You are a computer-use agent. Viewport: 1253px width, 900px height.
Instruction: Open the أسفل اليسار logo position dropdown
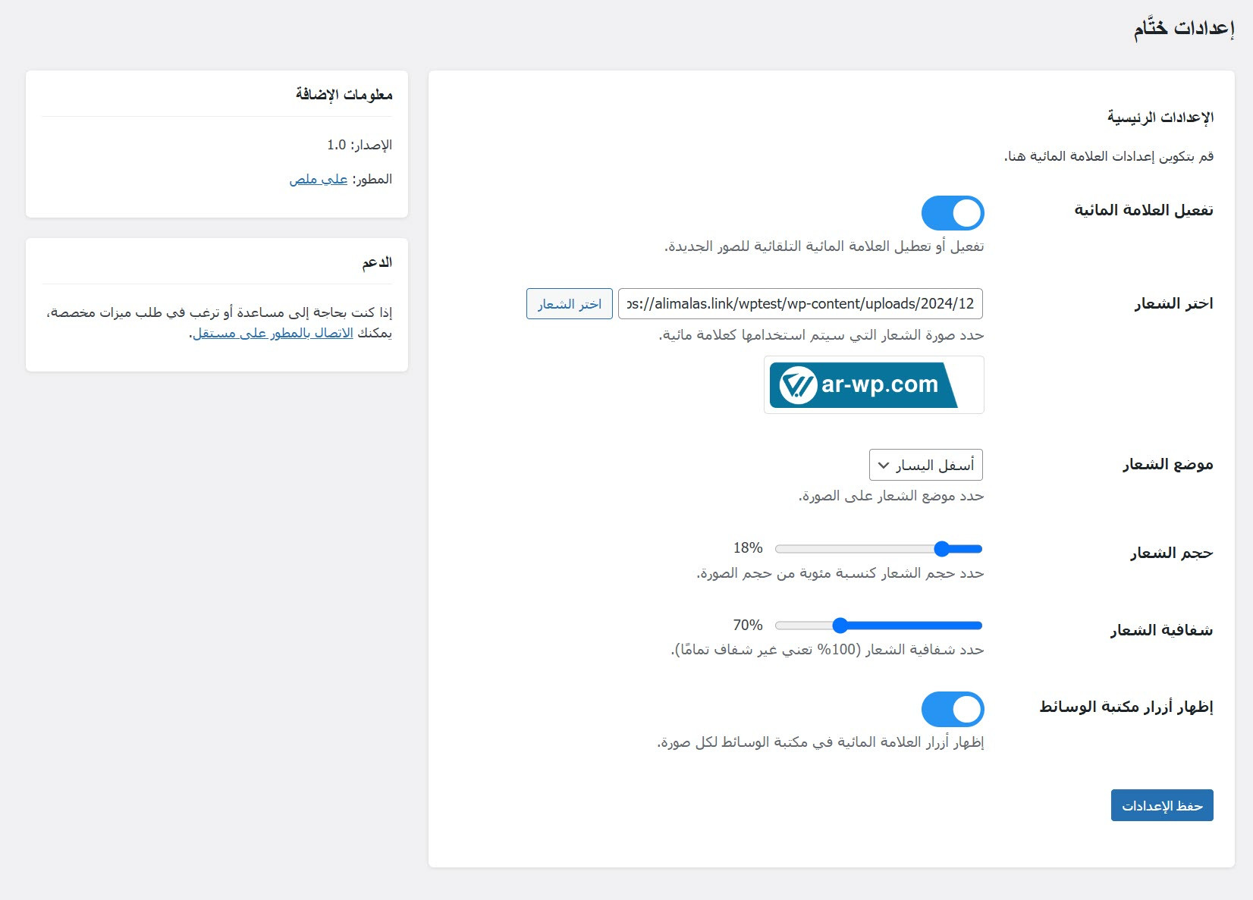pos(926,465)
